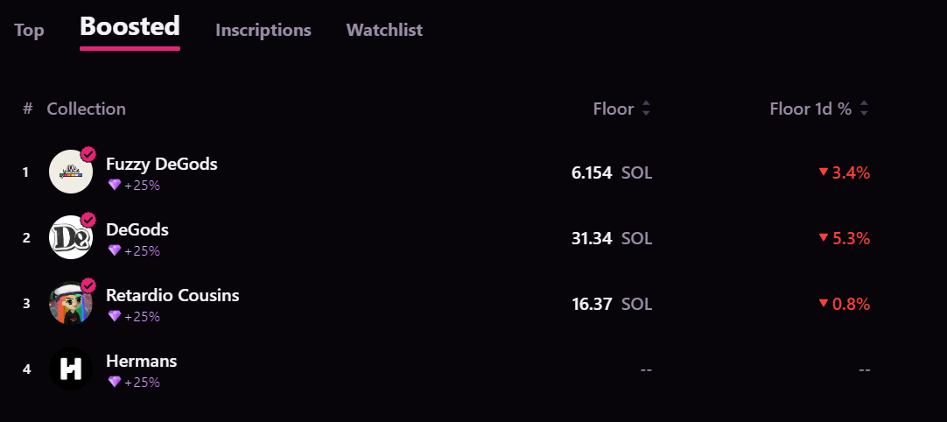Viewport: 947px width, 422px height.
Task: Click the diamond boost icon under Hermans
Action: 114,382
